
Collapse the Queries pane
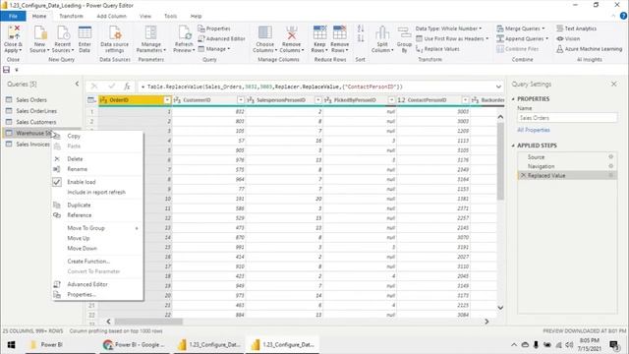(77, 84)
